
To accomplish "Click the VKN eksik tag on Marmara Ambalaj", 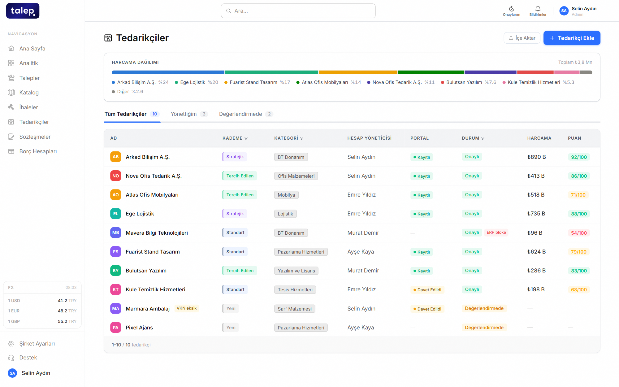I will [186, 308].
